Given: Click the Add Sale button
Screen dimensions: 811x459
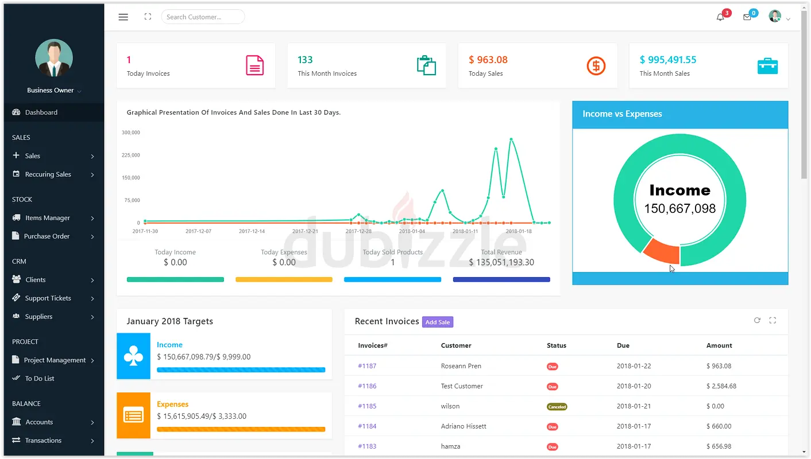Looking at the screenshot, I should click(438, 322).
